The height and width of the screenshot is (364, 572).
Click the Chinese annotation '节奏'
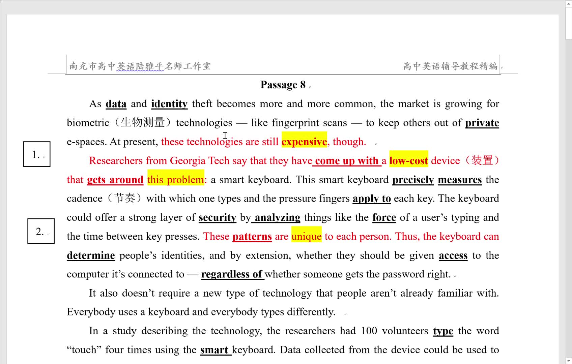click(124, 198)
